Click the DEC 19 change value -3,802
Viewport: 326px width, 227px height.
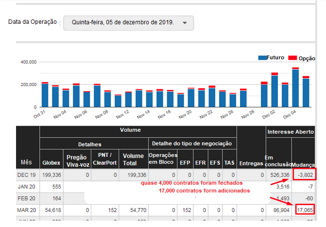pos(306,175)
